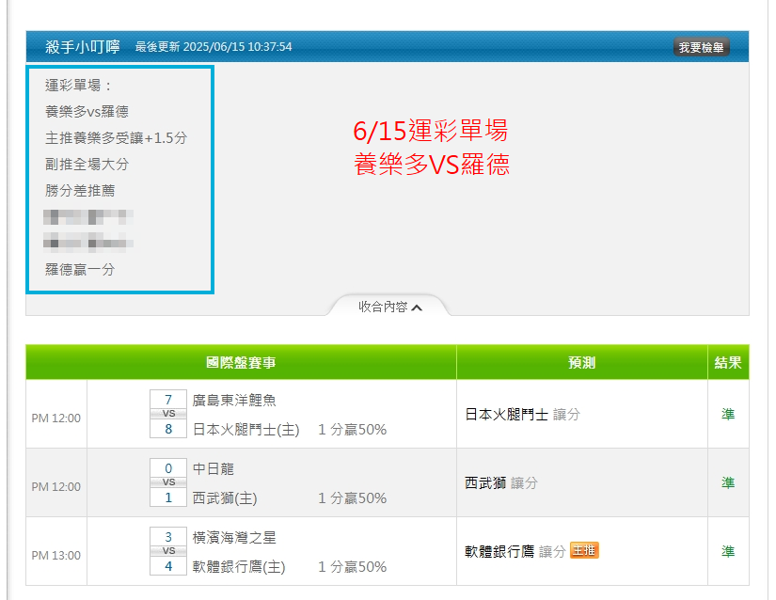
Task: Click 1 分贏50% in the 西武獅 row
Action: [352, 497]
